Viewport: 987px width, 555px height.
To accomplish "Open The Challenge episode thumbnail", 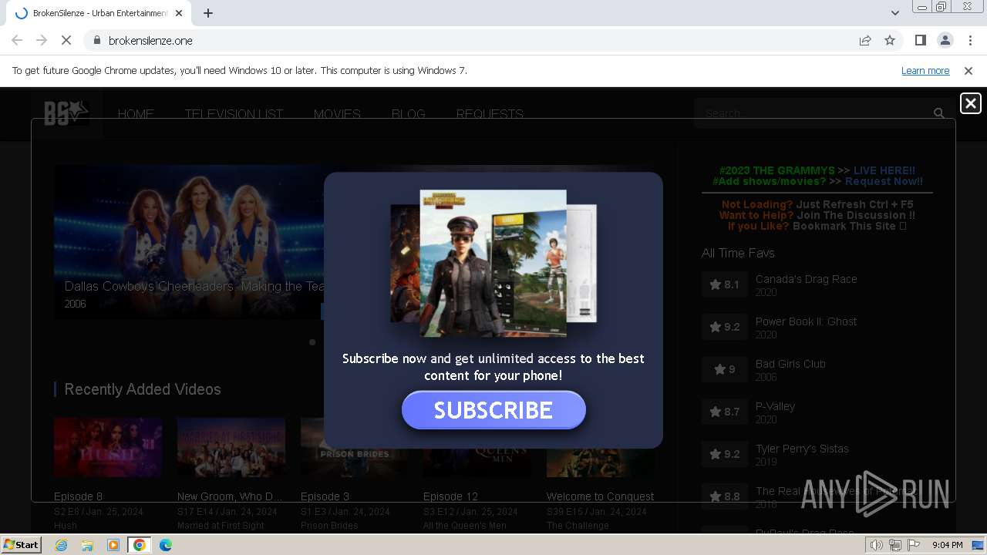I will pos(600,462).
